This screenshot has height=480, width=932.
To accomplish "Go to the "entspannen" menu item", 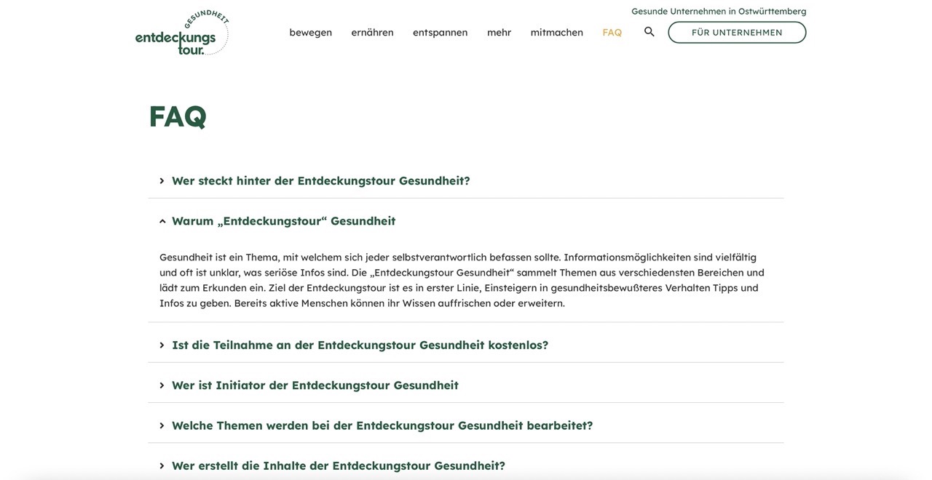I will click(x=440, y=32).
